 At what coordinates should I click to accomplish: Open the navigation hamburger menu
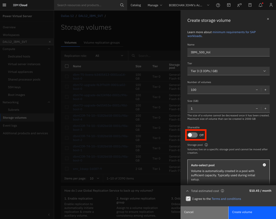[x=4, y=5]
